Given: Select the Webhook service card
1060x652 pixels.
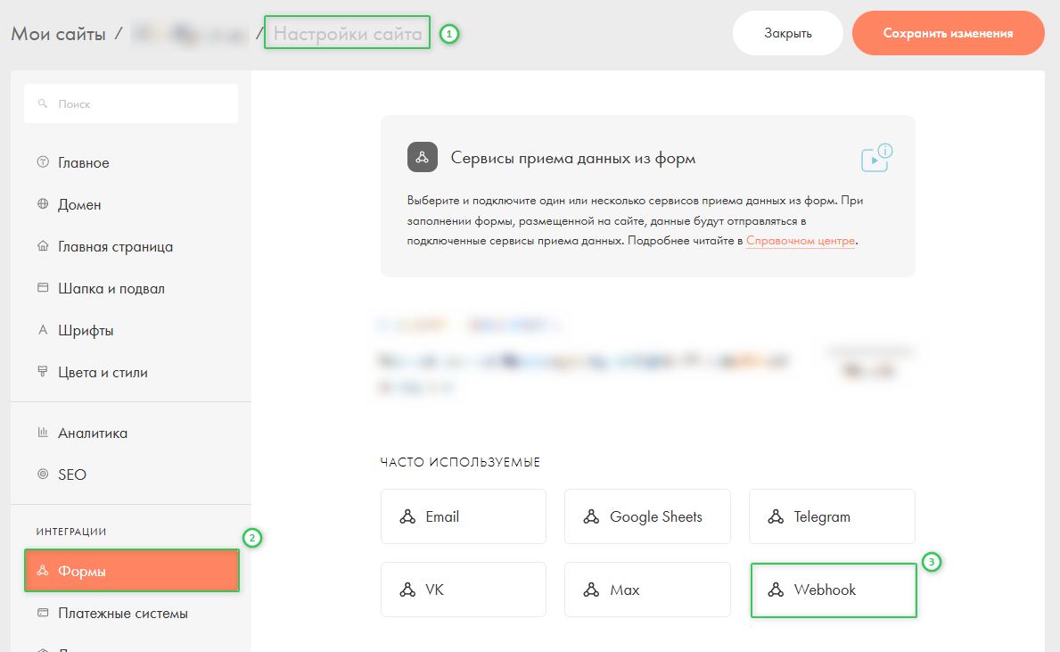Looking at the screenshot, I should pyautogui.click(x=834, y=590).
